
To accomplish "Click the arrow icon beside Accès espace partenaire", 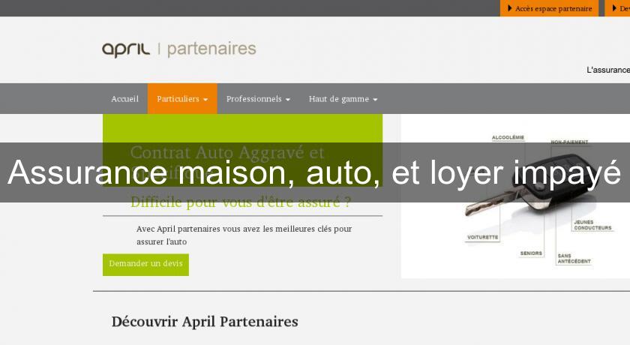I will pyautogui.click(x=510, y=8).
